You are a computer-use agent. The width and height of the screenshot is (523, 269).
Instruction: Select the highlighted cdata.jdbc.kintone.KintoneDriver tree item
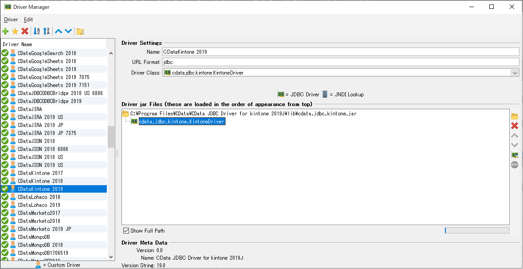pyautogui.click(x=182, y=122)
